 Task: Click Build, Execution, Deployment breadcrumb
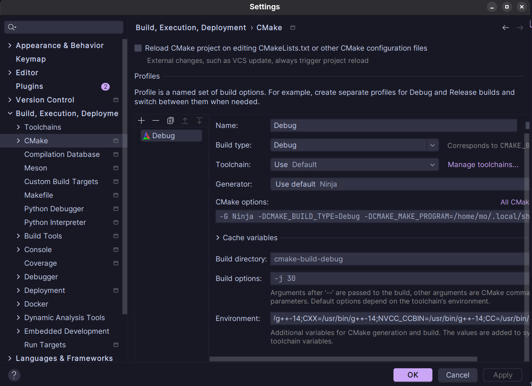pos(191,28)
